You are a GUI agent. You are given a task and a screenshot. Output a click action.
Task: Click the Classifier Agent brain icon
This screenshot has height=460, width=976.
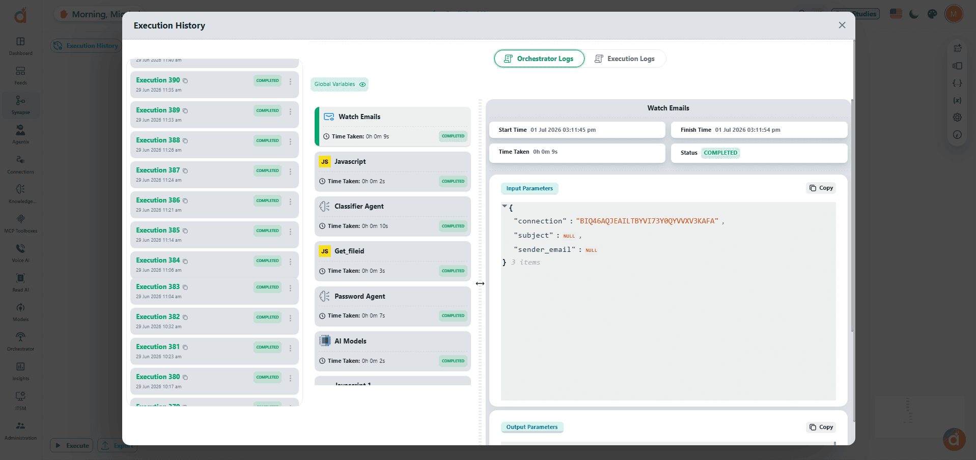[325, 207]
